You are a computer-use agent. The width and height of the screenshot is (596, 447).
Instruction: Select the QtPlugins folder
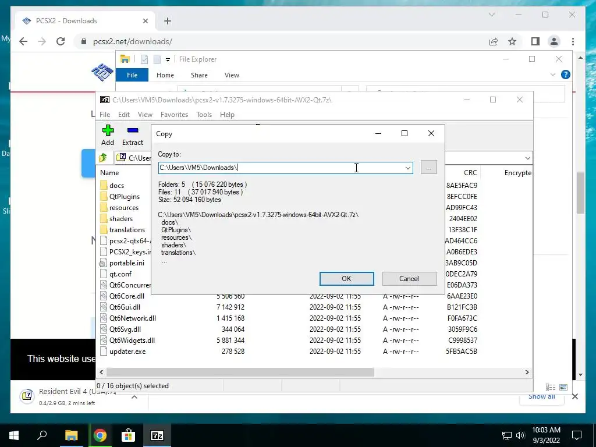tap(125, 197)
